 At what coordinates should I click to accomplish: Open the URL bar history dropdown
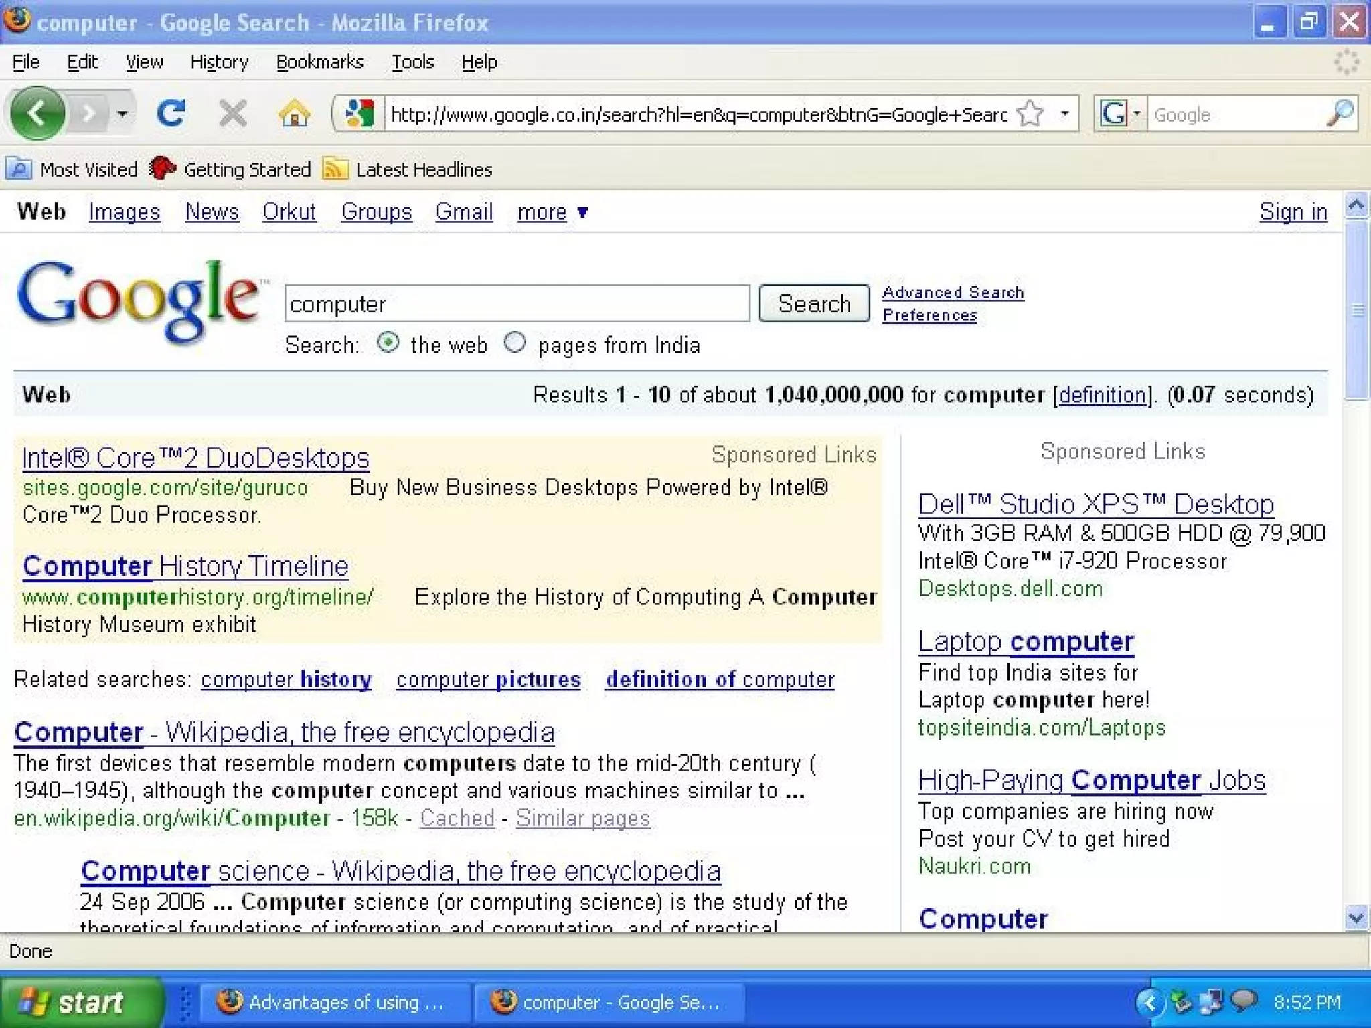click(x=1064, y=114)
